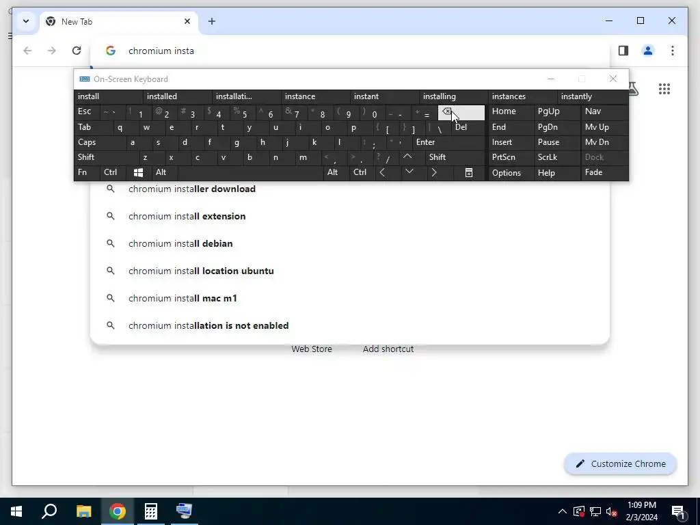Image resolution: width=700 pixels, height=525 pixels.
Task: Open the notification center icon
Action: (x=678, y=511)
